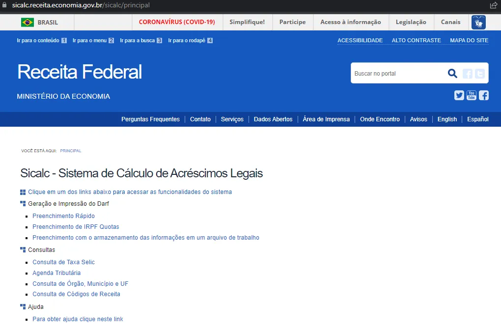Open the Participe top bar item
Viewport: 501px width, 331px height.
[292, 22]
